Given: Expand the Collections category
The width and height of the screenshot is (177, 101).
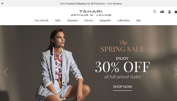Looking at the screenshot, I should coord(123,20).
